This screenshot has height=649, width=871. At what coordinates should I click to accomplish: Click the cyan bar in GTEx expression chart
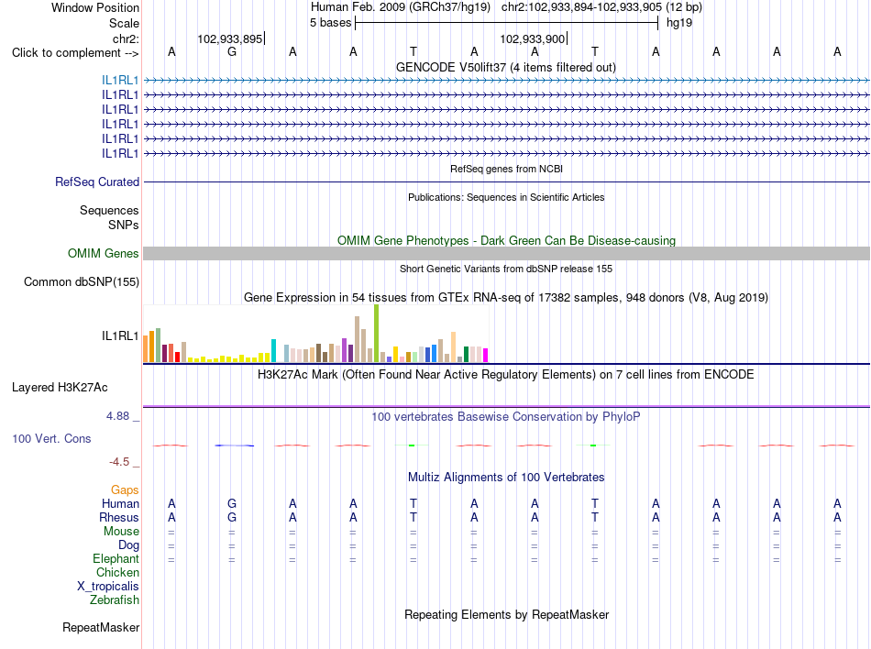coord(273,351)
